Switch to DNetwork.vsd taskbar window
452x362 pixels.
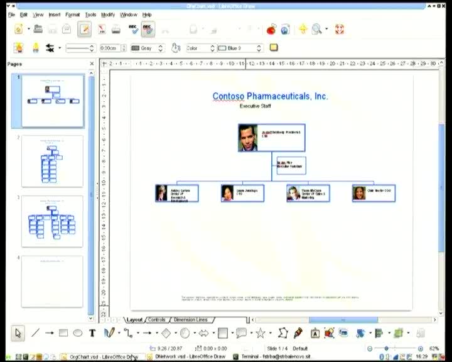[x=187, y=357]
